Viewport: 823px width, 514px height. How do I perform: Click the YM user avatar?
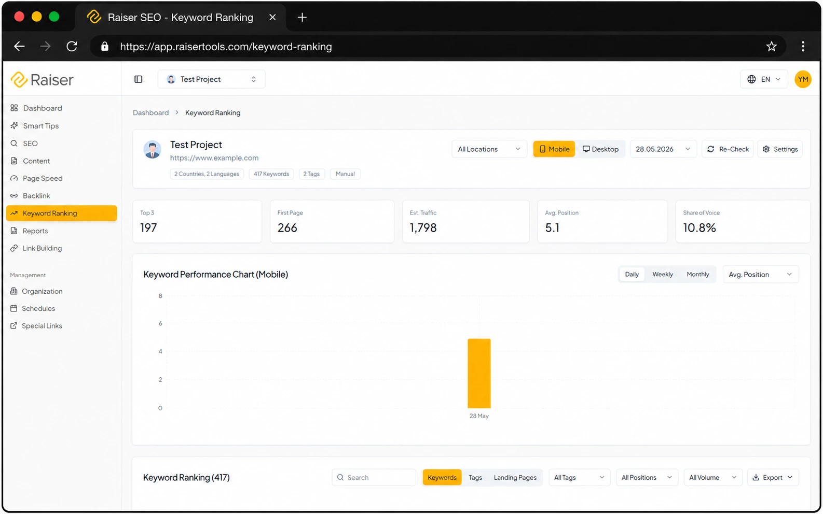coord(803,79)
